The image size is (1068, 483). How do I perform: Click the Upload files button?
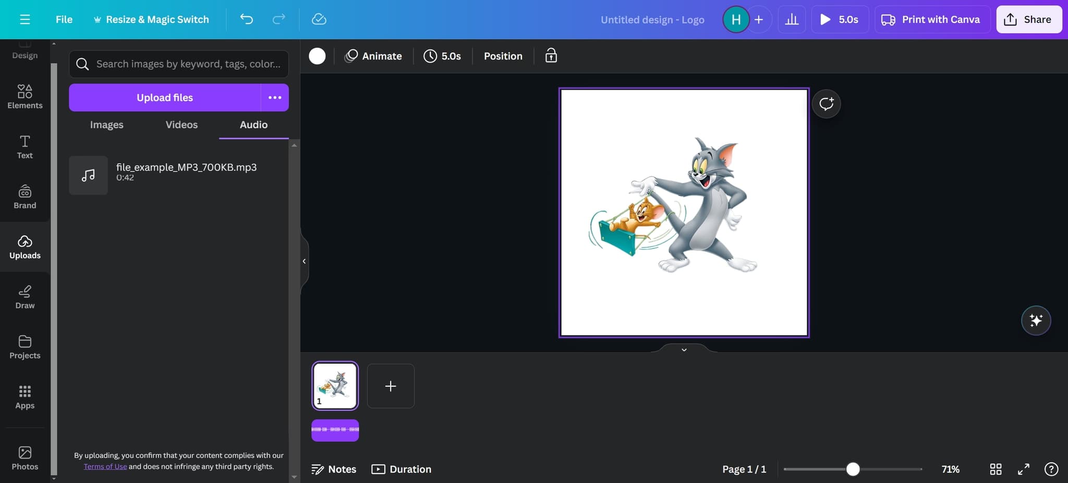click(165, 97)
